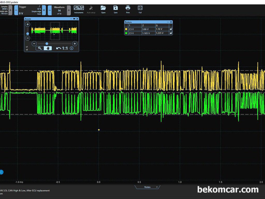Switch to Full screen view
265x199 pixels.
[x=140, y=10]
